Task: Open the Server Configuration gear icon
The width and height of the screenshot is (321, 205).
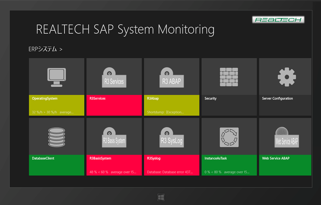Action: [287, 77]
